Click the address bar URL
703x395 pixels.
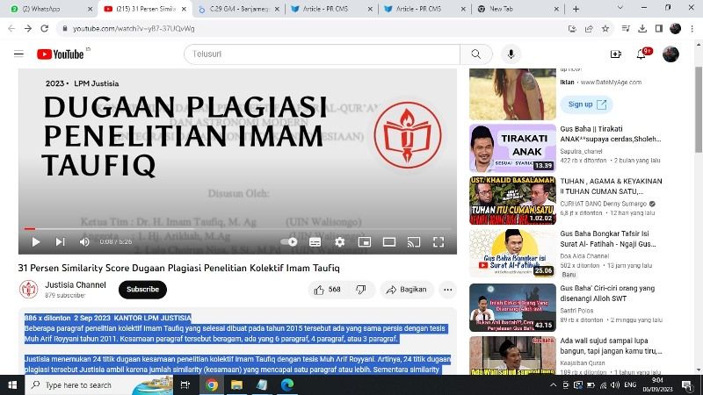[134, 29]
